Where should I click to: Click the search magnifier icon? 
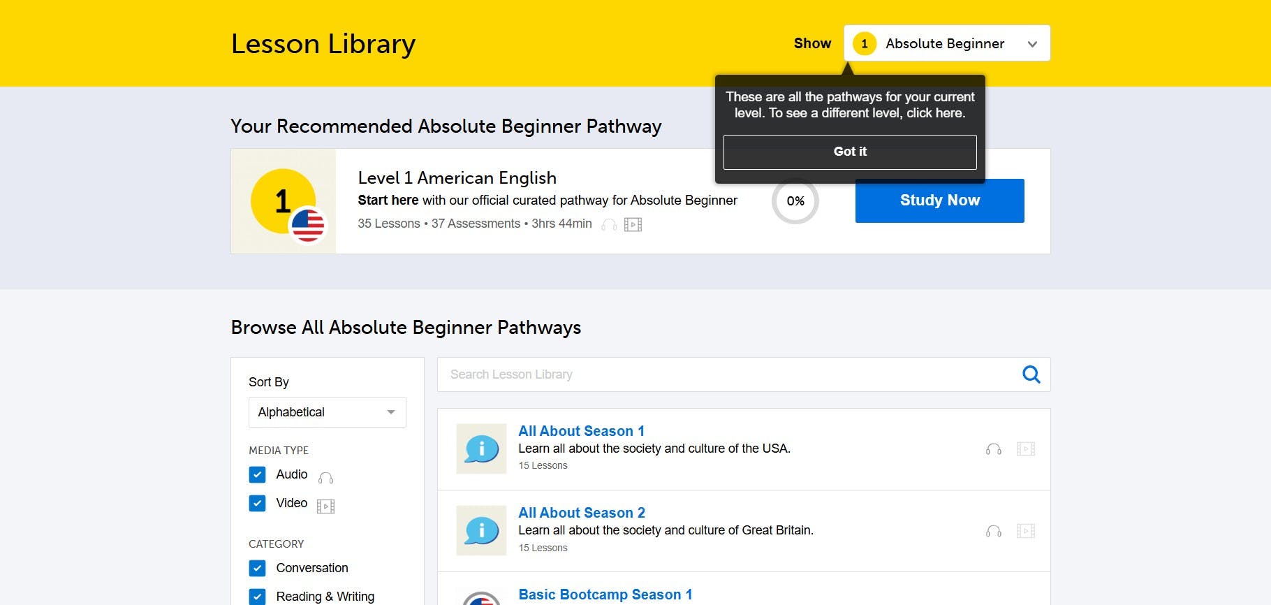coord(1031,374)
